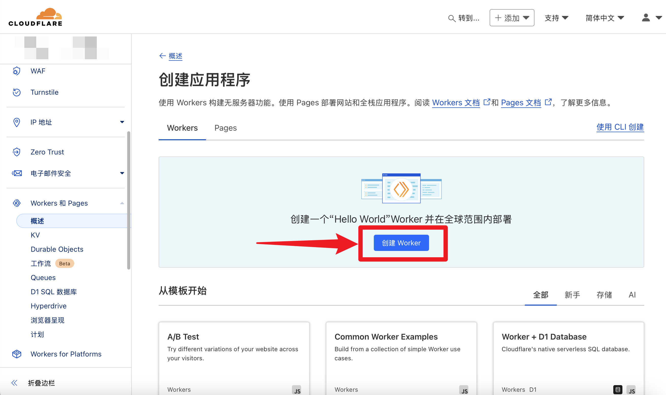Image resolution: width=666 pixels, height=395 pixels.
Task: Click the 电子邮件安全 envelope icon
Action: [x=16, y=173]
